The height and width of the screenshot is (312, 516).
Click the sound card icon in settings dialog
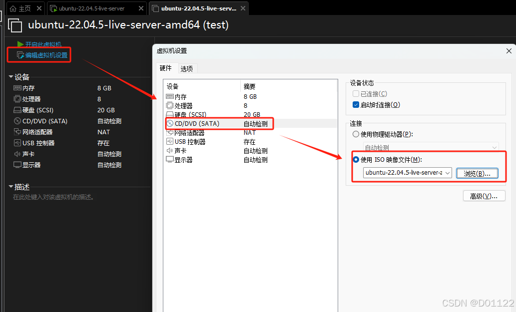tap(170, 151)
